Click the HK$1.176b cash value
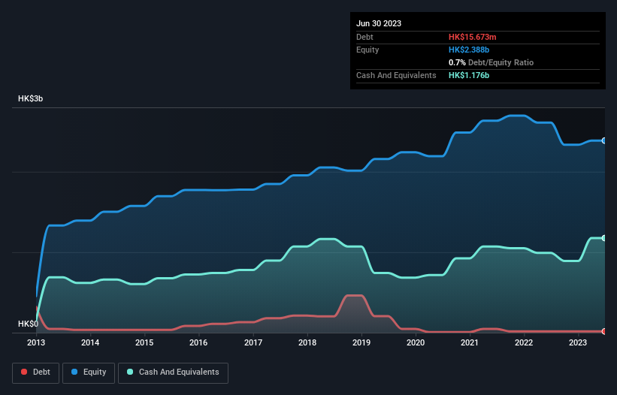The width and height of the screenshot is (617, 395). 469,75
